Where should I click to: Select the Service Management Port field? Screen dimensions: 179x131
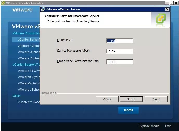[x=120, y=51]
